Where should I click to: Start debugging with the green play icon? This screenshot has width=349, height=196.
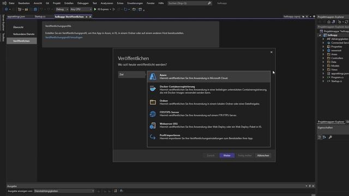pos(95,9)
